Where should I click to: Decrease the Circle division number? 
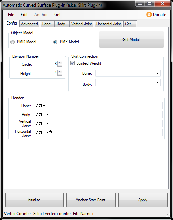pos(60,65)
